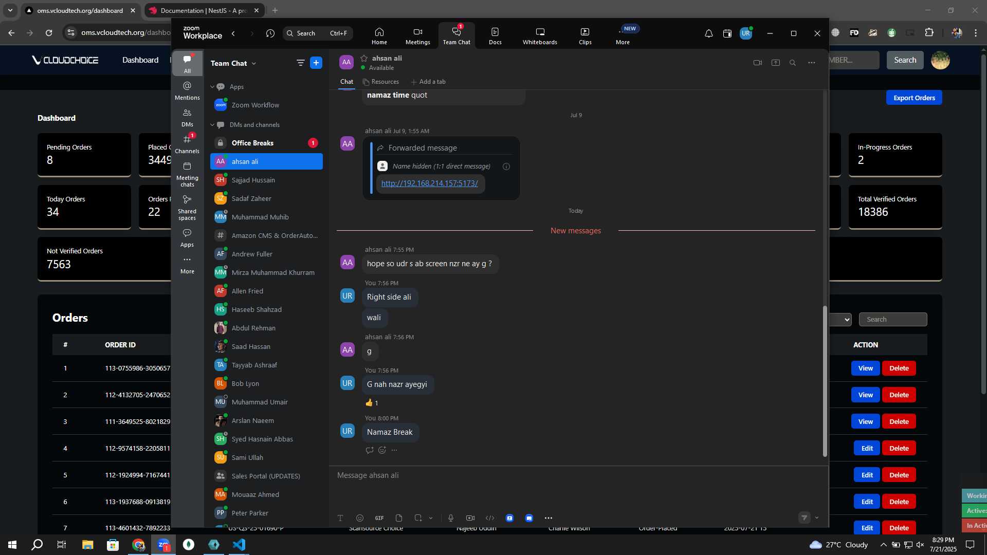Record audio message with microphone icon
The height and width of the screenshot is (555, 987).
[x=450, y=518]
